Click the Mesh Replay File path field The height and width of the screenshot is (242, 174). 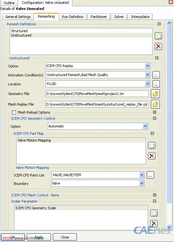point(97,104)
